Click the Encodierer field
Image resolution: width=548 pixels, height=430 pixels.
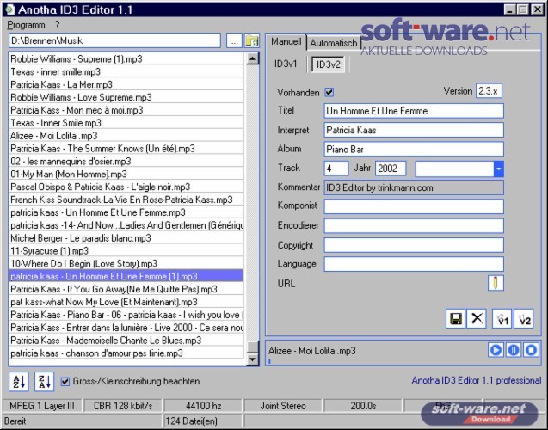pyautogui.click(x=414, y=226)
